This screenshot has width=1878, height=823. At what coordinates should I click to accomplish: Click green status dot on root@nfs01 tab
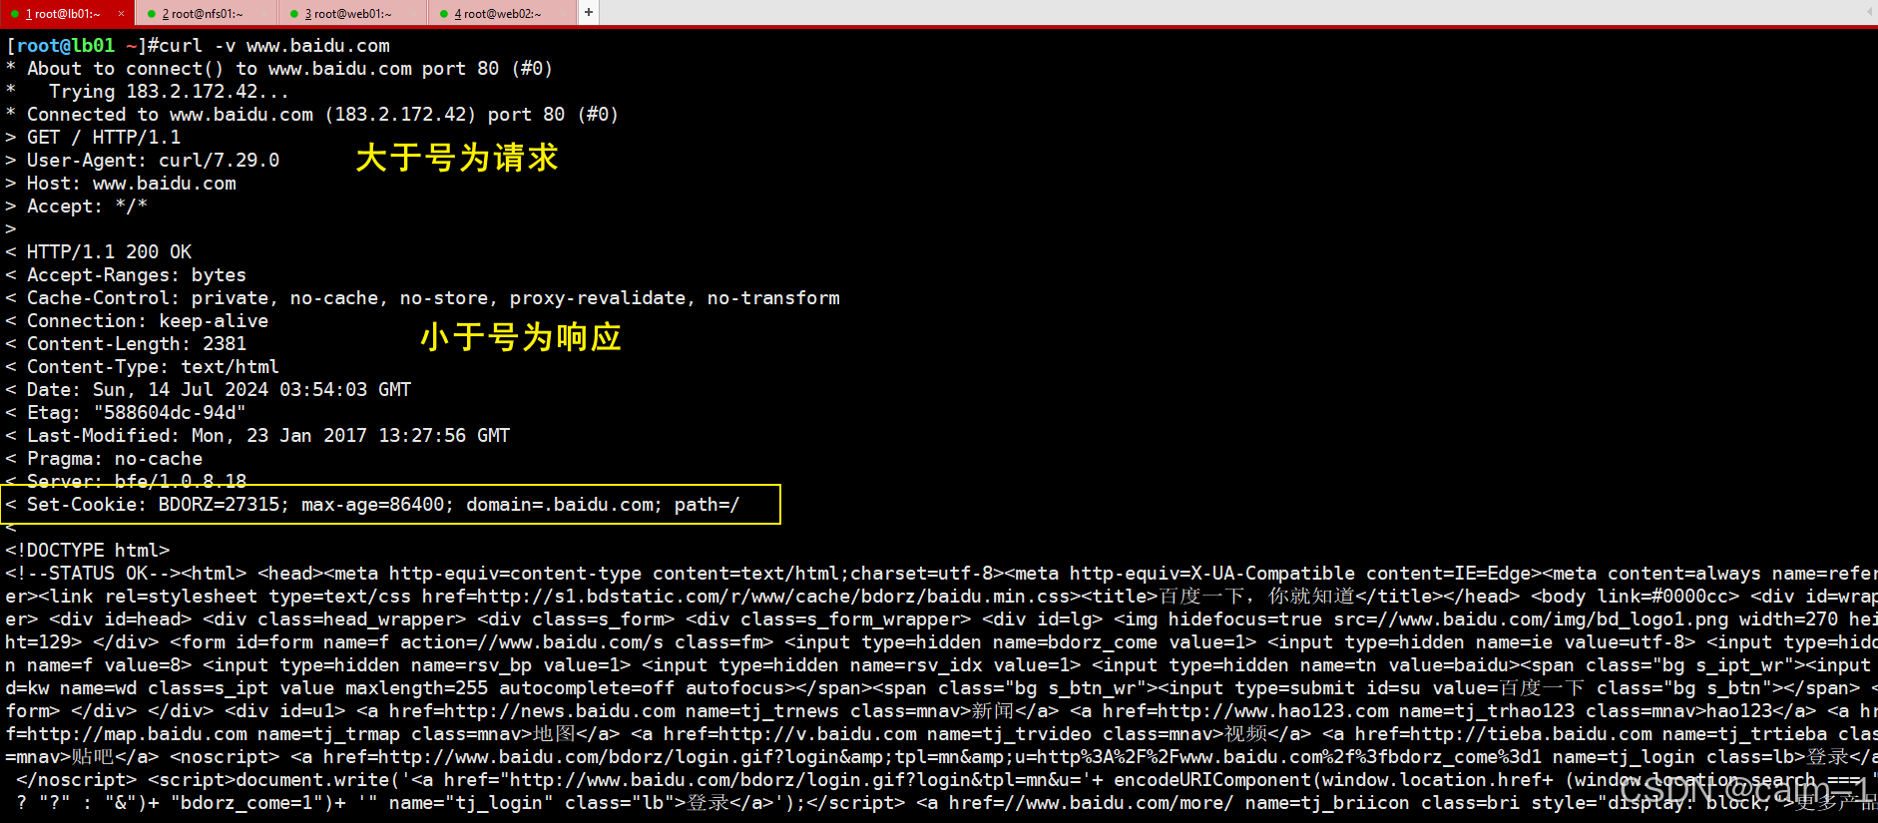click(151, 14)
